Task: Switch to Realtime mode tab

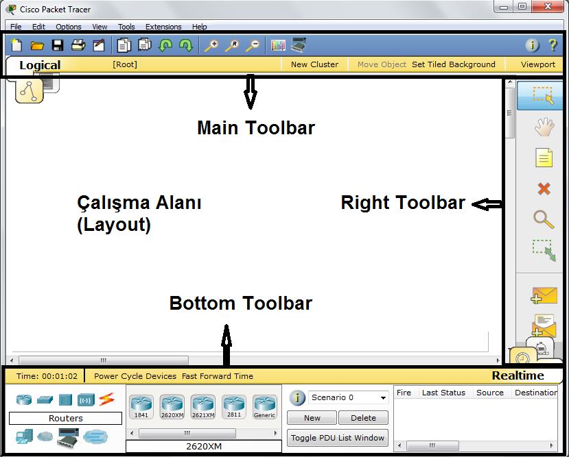Action: (518, 375)
